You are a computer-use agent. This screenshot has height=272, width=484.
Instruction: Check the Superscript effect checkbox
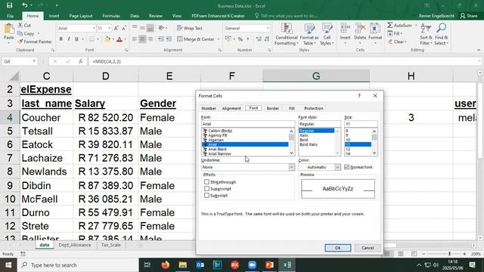coord(206,189)
